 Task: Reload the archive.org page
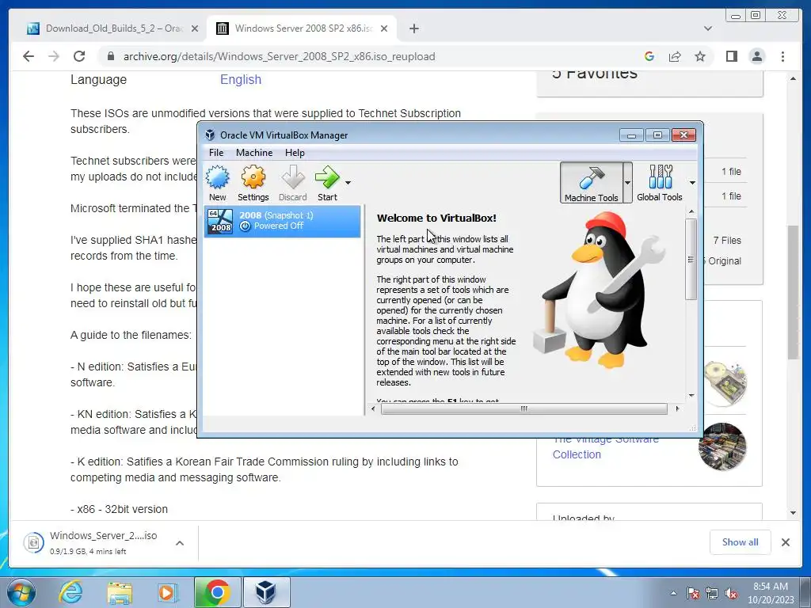(x=79, y=56)
